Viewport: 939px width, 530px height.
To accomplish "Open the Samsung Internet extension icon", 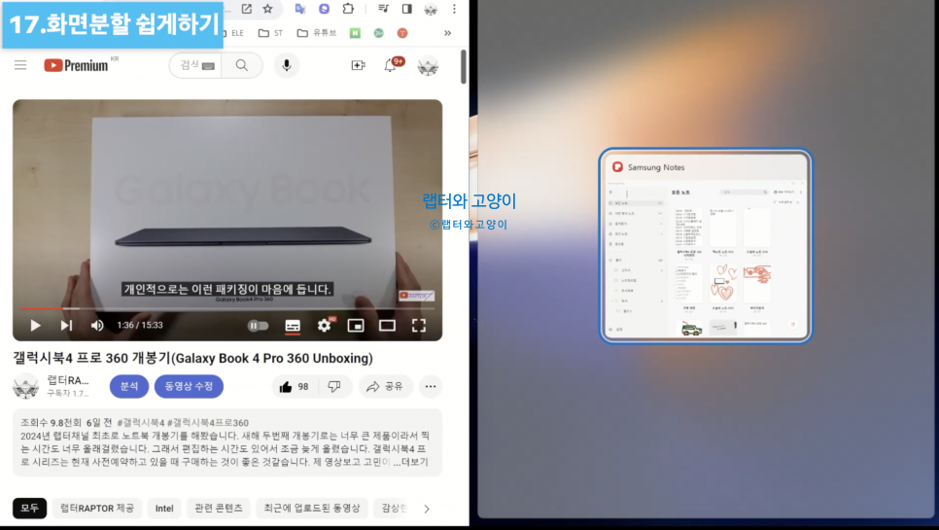I will coord(324,9).
